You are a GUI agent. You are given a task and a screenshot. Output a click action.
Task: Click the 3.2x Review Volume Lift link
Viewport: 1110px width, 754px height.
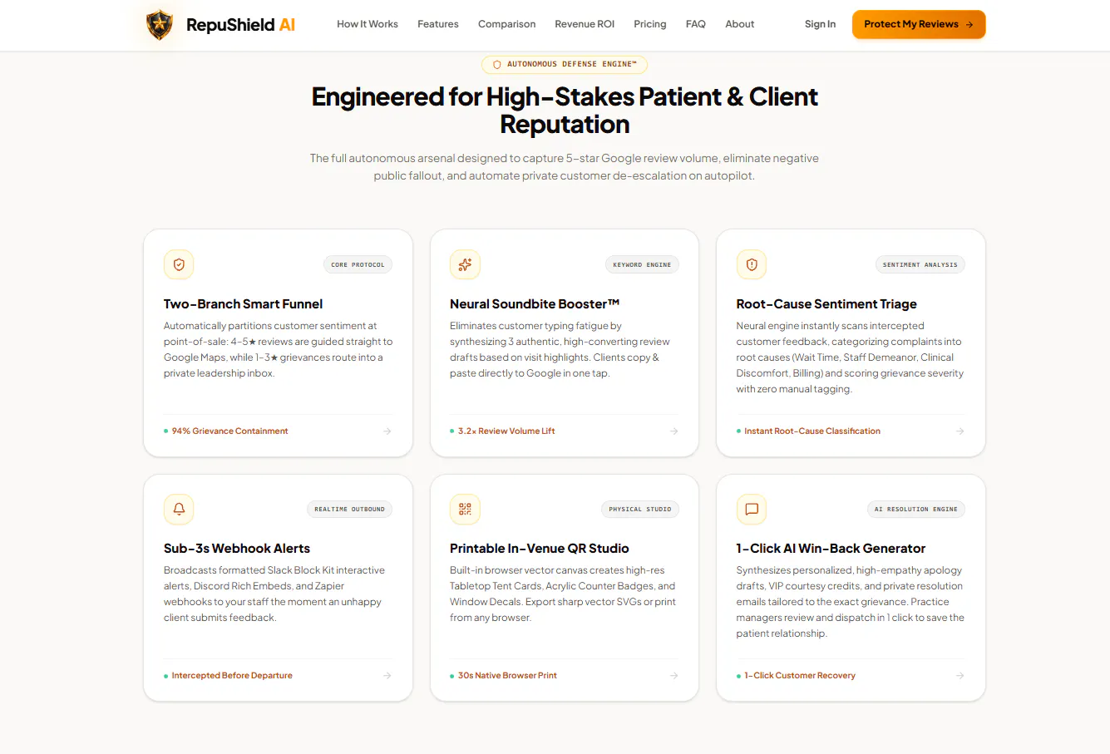click(x=506, y=431)
